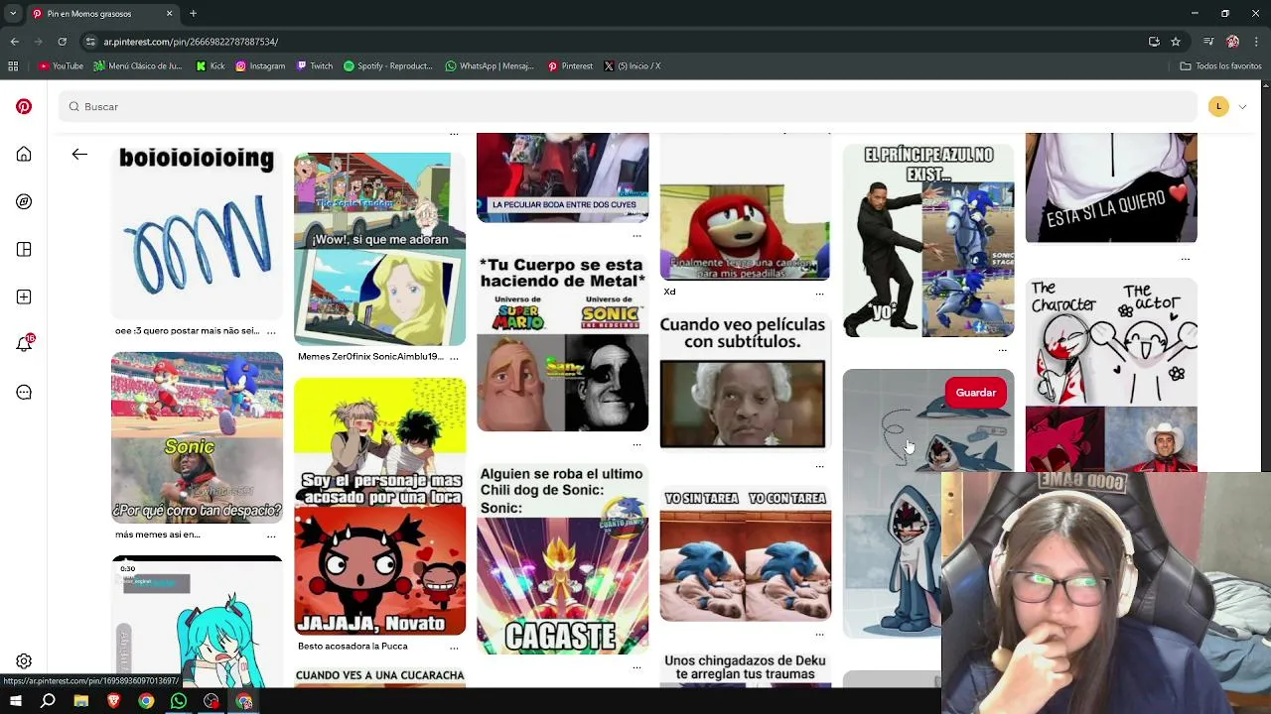Open the apps grid in bookmarks bar
The height and width of the screenshot is (714, 1271).
click(x=13, y=66)
